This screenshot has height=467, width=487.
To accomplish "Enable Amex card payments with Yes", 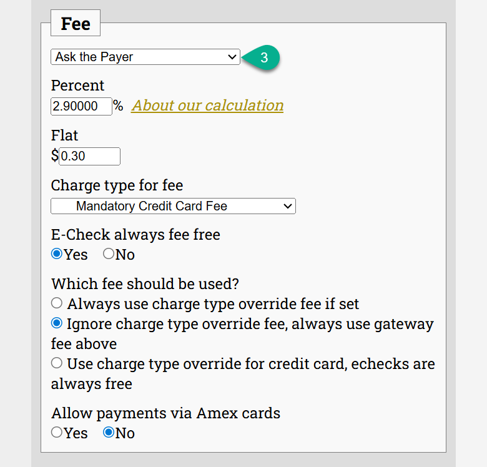I will [57, 432].
